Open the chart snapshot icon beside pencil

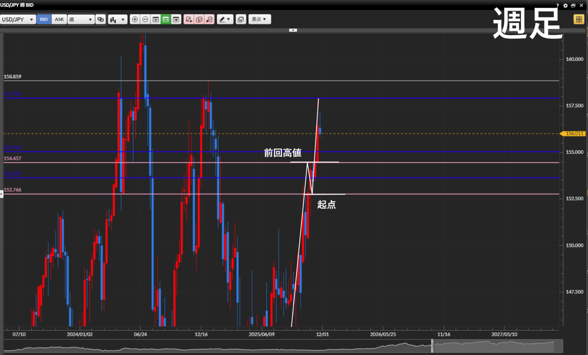click(241, 20)
